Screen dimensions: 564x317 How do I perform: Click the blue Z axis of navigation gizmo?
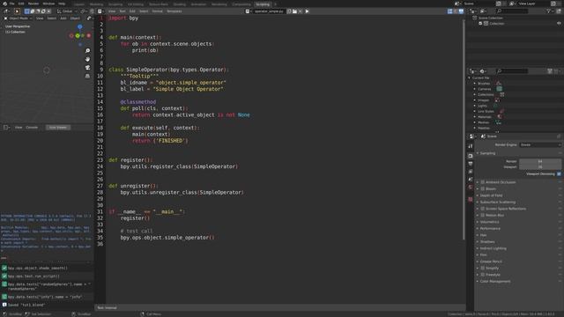80,26
